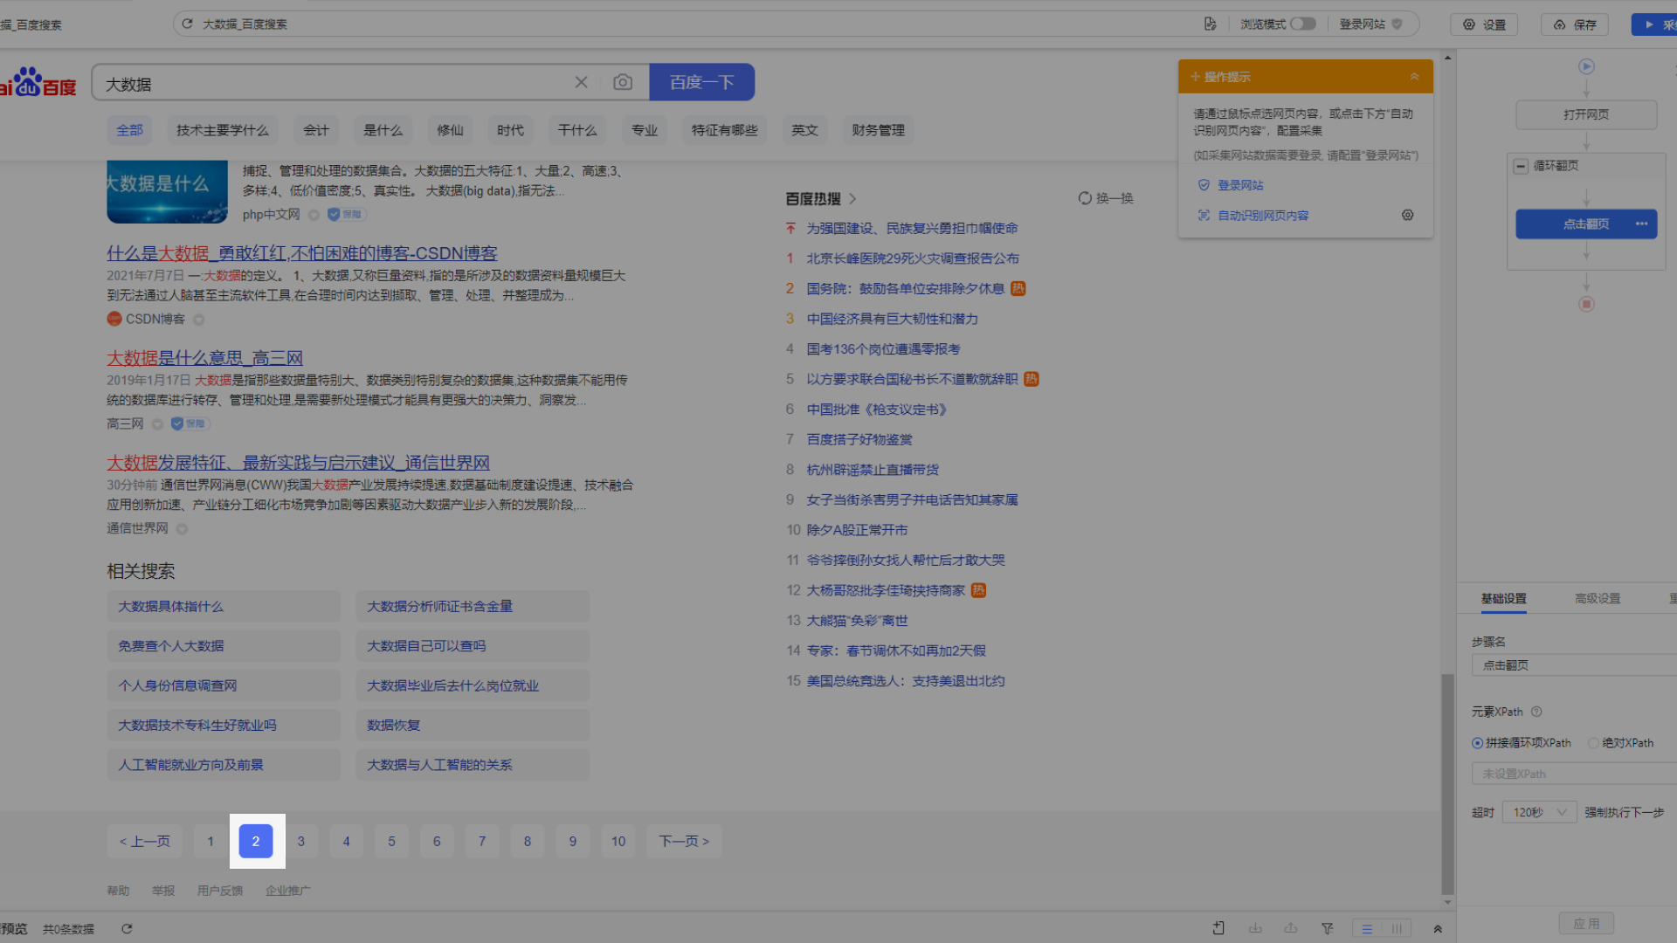The image size is (1677, 943).
Task: Open the gear settings beside 自动识别网页内容
Action: pyautogui.click(x=1407, y=215)
